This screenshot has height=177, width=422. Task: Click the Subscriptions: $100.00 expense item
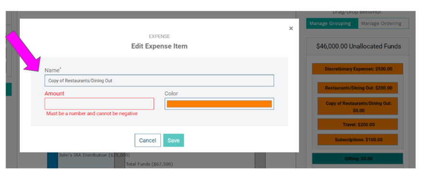[x=357, y=140]
